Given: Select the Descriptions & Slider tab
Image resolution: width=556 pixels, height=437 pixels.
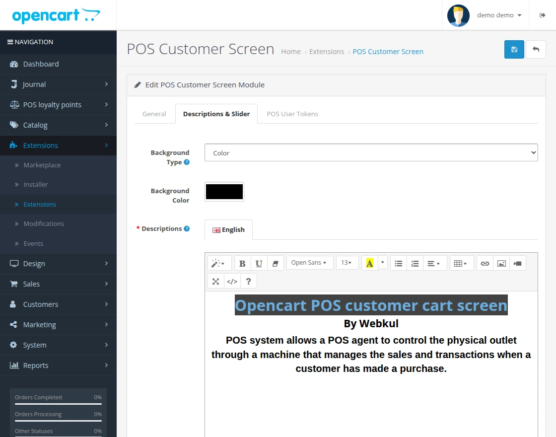Looking at the screenshot, I should point(216,114).
